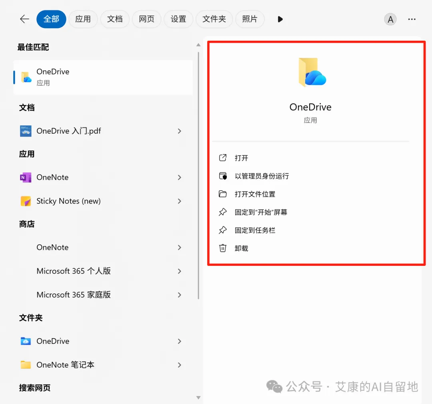Select the OneDrive best match result
Screen dimensions: 432x404
pyautogui.click(x=103, y=77)
